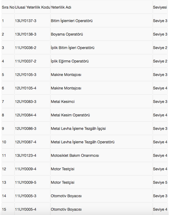Select the code cell 13UY0137-3
Image resolution: width=169 pixels, height=215 pixels.
26,21
